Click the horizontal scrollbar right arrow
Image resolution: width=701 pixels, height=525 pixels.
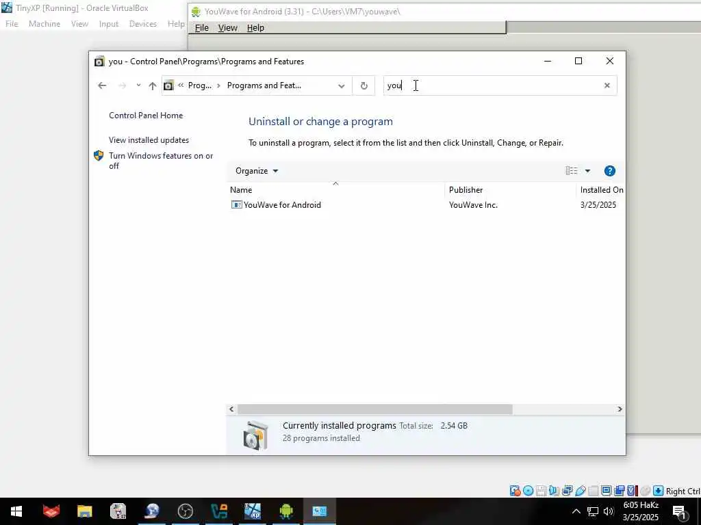pyautogui.click(x=620, y=409)
